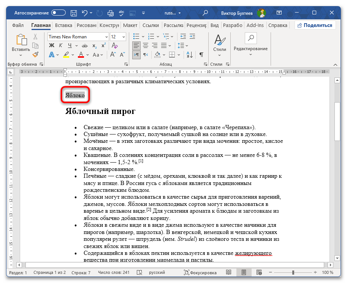This screenshot has height=283, width=347.
Task: Click the vertical scrollbar thumb
Action: click(337, 122)
